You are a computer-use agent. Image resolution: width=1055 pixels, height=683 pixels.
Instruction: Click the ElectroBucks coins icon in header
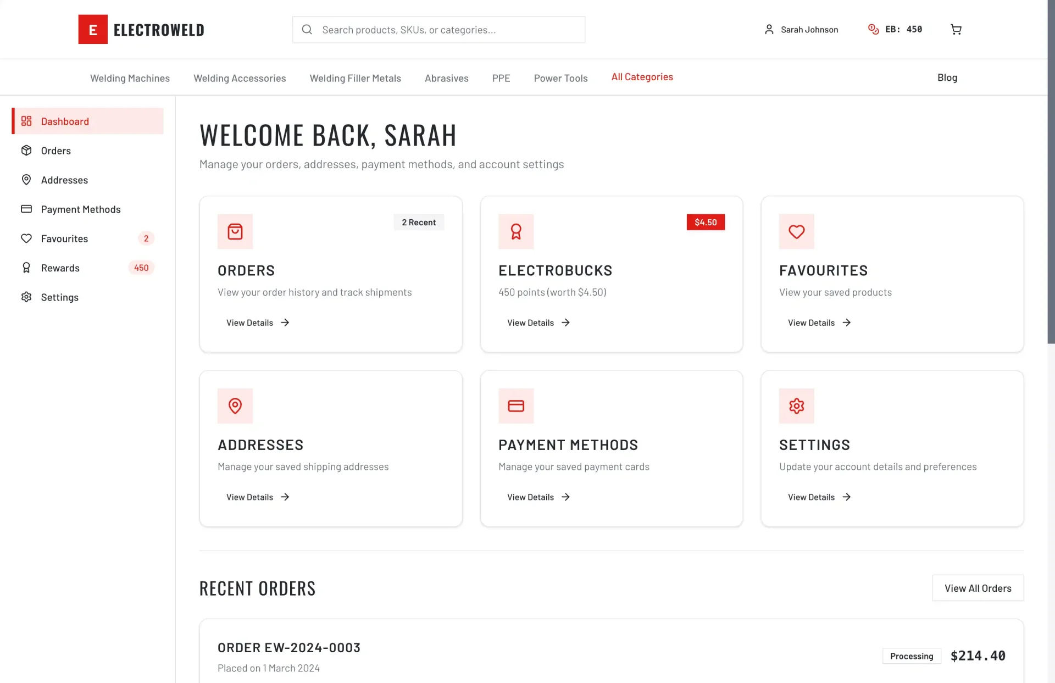click(x=873, y=29)
